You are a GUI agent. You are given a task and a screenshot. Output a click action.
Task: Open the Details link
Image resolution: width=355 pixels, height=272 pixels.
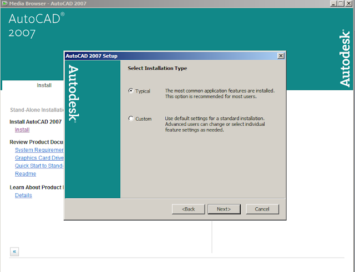[x=23, y=196]
